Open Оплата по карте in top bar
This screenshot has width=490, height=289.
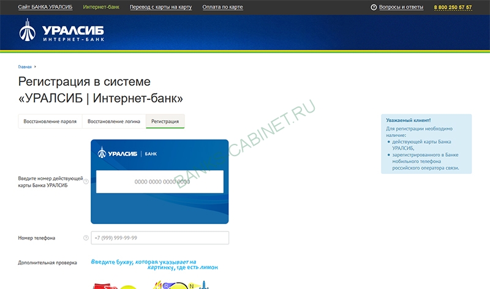point(222,7)
